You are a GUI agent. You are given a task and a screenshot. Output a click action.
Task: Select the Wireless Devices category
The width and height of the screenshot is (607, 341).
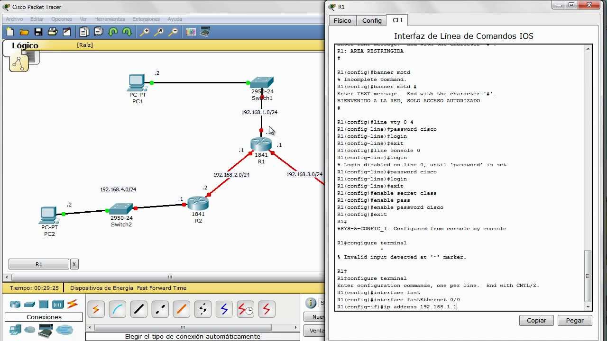(58, 304)
